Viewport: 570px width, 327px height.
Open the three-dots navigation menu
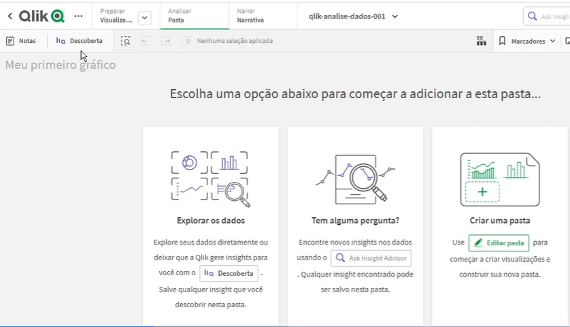tap(78, 16)
